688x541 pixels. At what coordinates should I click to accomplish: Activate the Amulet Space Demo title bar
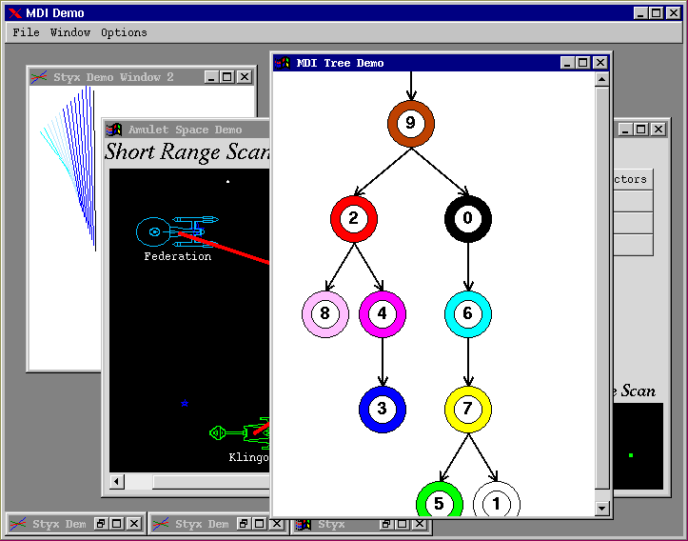pos(186,130)
